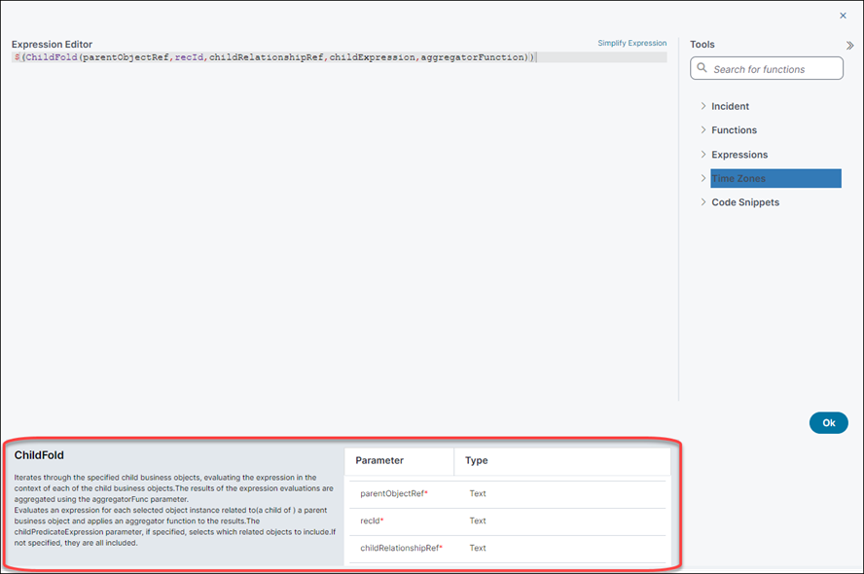Screen dimensions: 864x574
Task: Select the Expressions label in Tools
Action: 739,155
